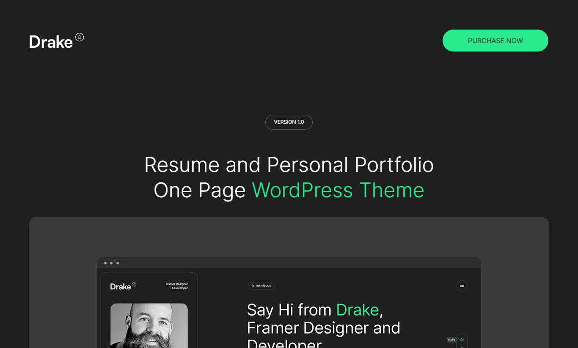Viewport: 578px width, 348px height.
Task: Click the Drake logo in header
Action: (x=56, y=41)
